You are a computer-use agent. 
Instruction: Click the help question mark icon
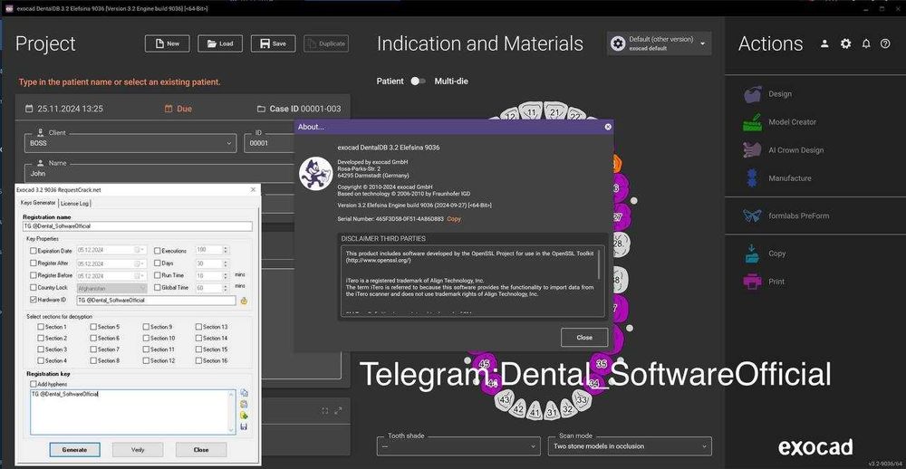click(x=887, y=43)
